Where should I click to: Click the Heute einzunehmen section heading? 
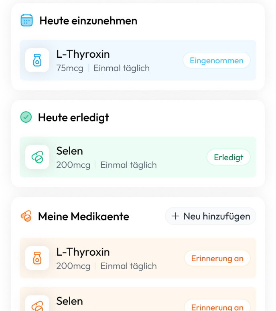(x=88, y=21)
